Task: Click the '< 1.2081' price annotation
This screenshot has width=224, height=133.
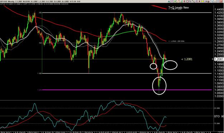Action: (x=187, y=59)
